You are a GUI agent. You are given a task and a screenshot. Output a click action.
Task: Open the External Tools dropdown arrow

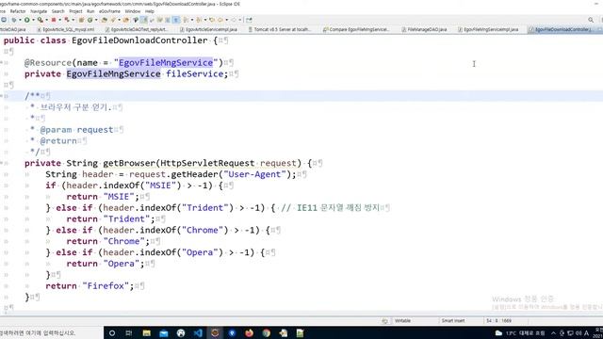[x=46, y=20]
